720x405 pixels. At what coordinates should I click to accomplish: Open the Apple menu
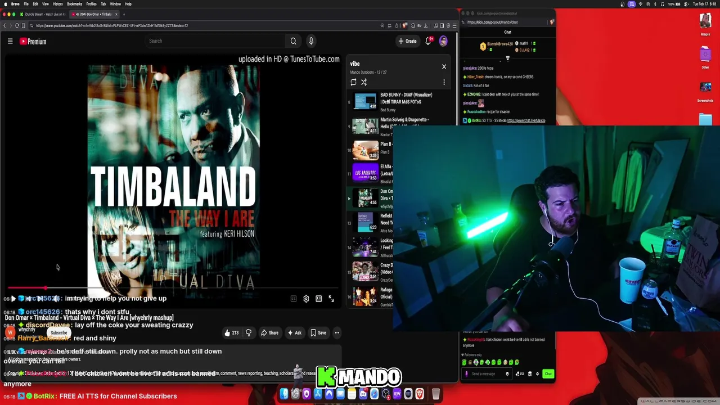pyautogui.click(x=4, y=4)
